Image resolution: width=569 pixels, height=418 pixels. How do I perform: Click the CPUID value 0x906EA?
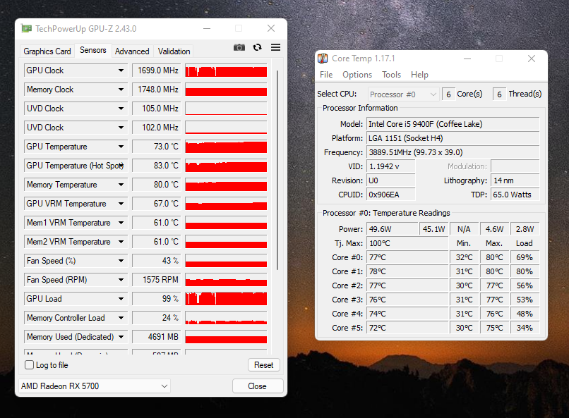(x=391, y=195)
